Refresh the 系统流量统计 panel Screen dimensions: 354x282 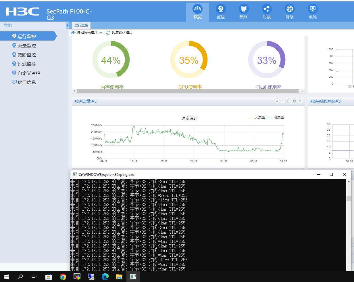[x=289, y=101]
